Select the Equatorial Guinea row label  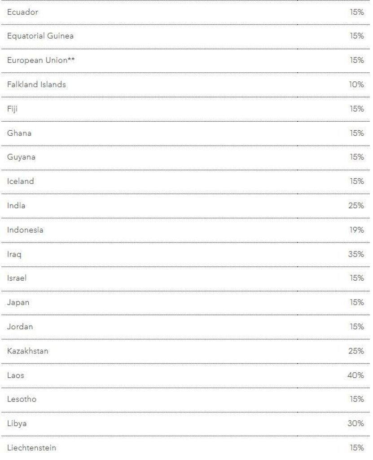coord(40,36)
